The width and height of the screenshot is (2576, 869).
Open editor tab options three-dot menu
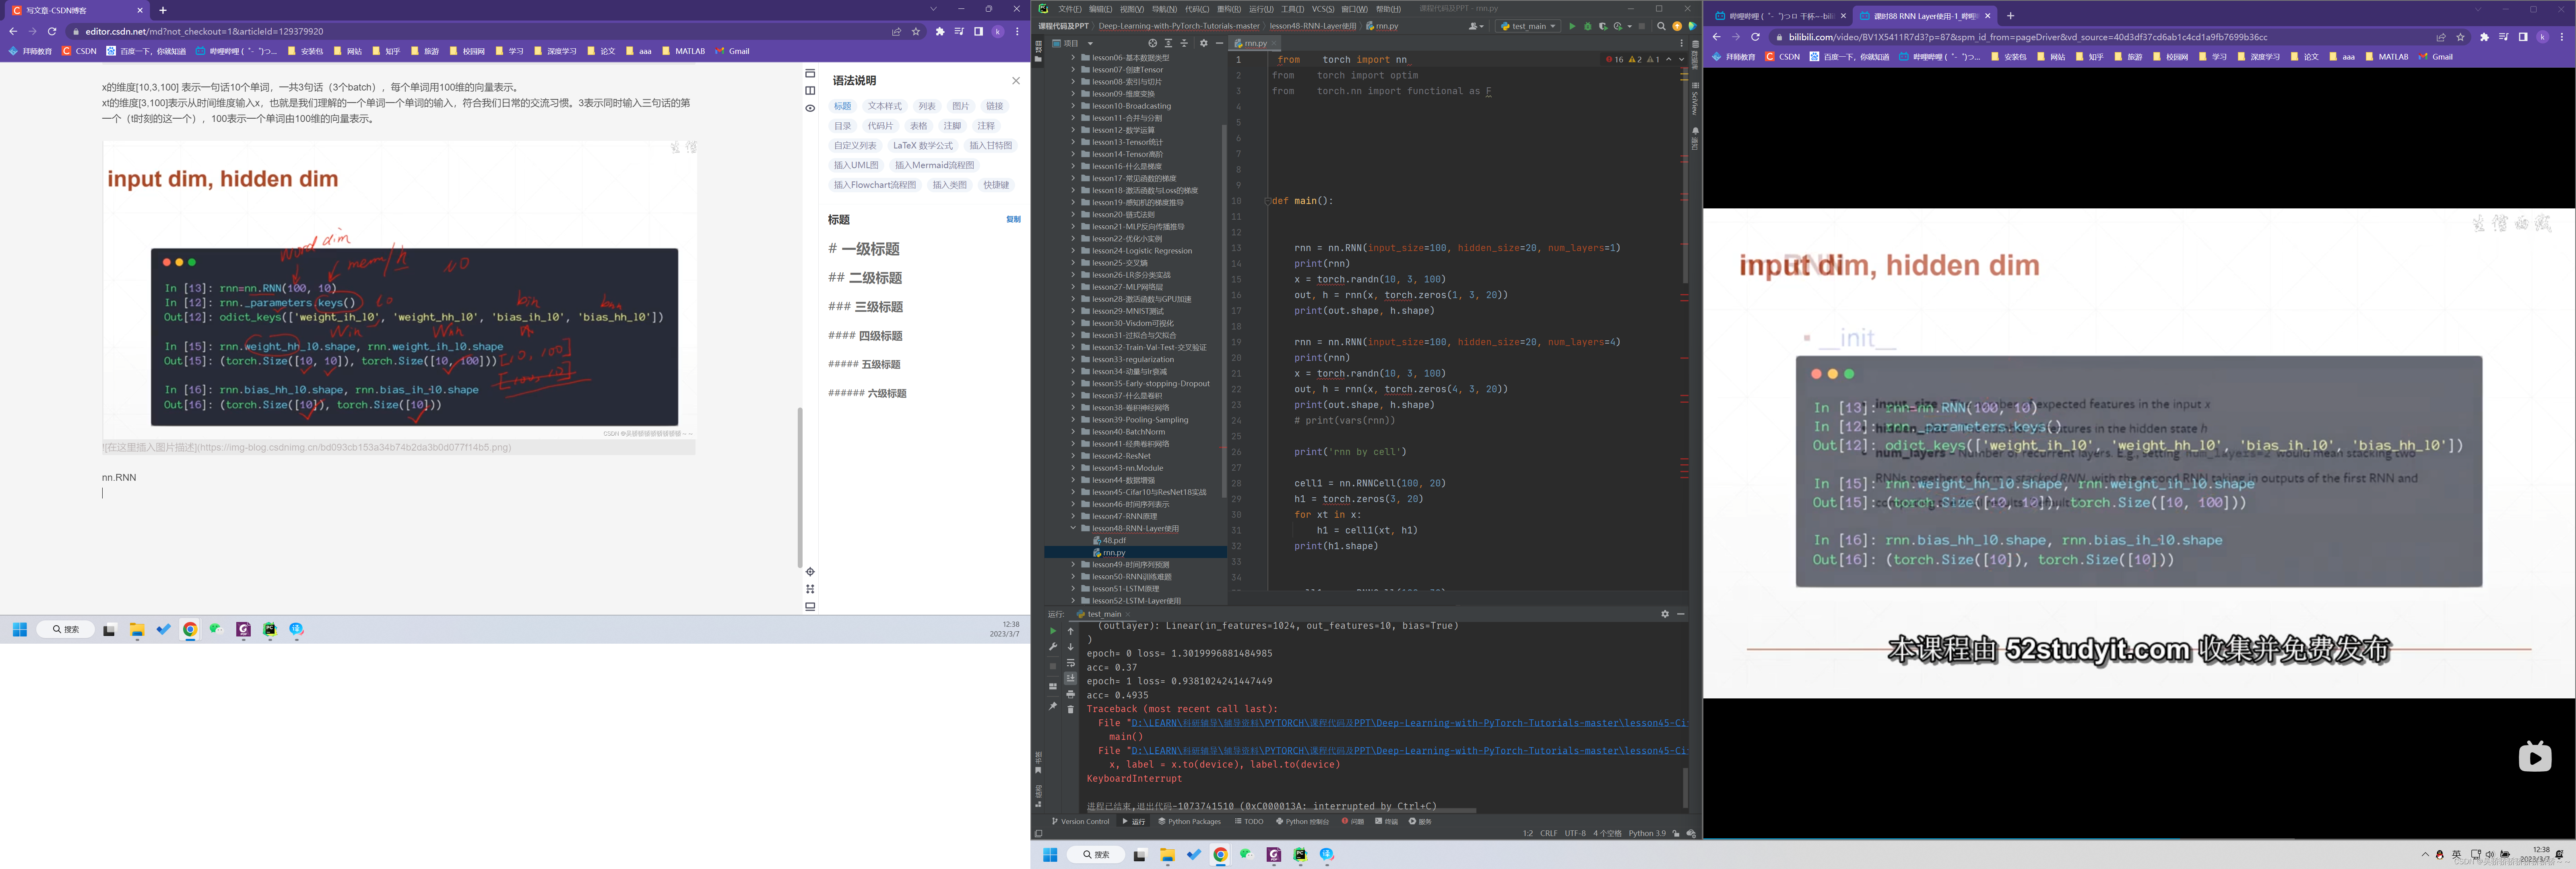coord(1682,43)
